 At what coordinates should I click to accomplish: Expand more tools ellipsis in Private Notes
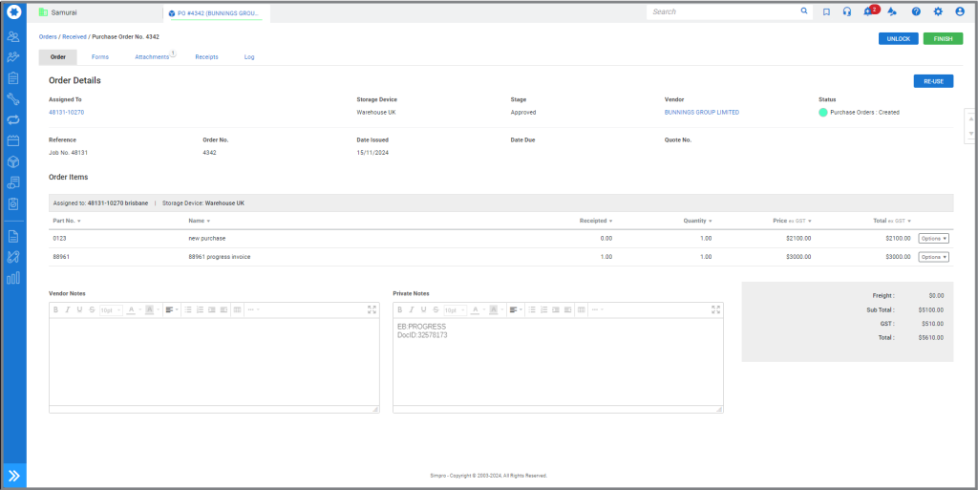point(598,309)
